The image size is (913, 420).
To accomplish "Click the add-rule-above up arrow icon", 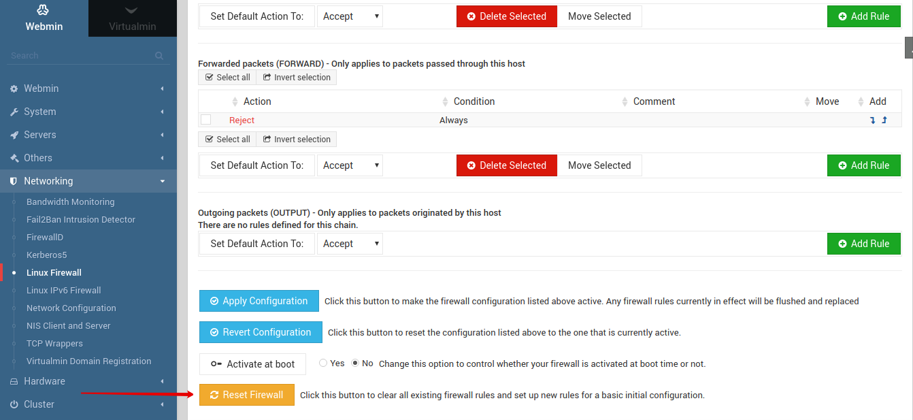I will point(884,120).
